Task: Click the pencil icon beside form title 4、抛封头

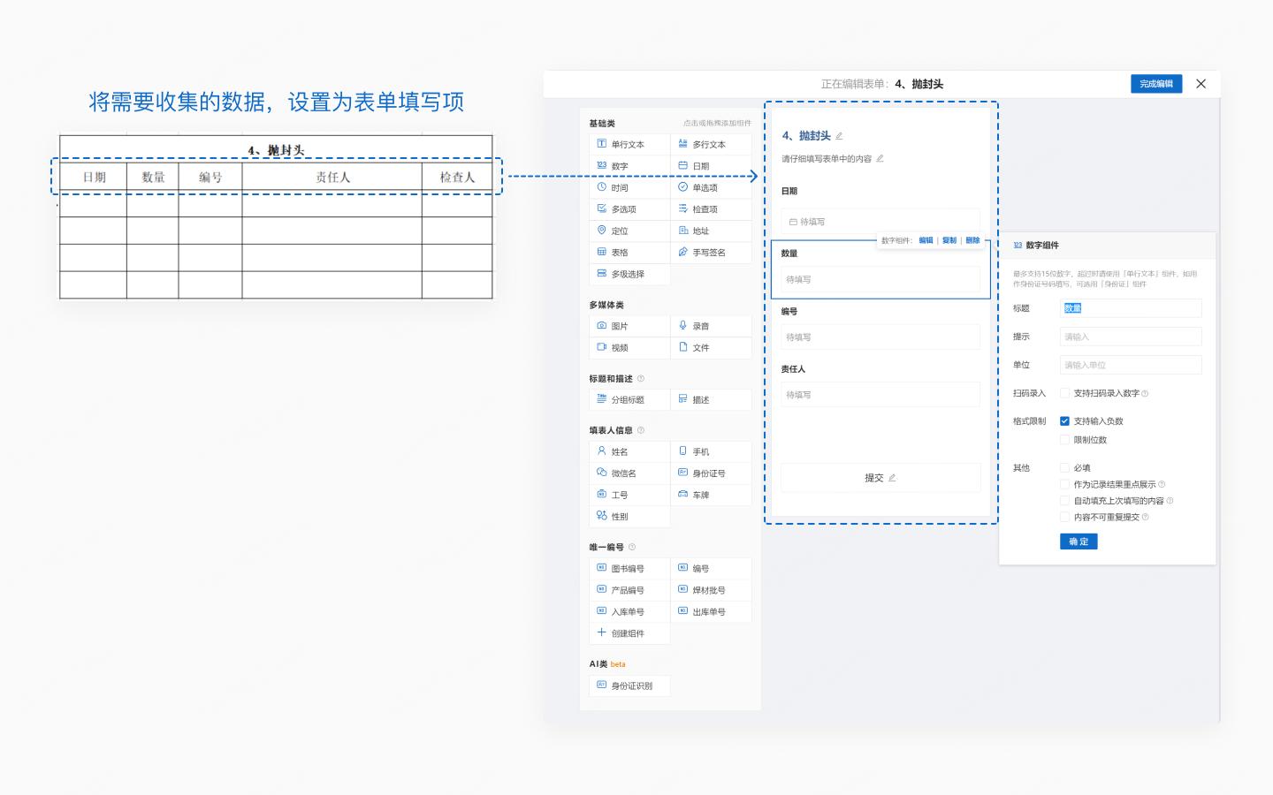Action: [839, 136]
